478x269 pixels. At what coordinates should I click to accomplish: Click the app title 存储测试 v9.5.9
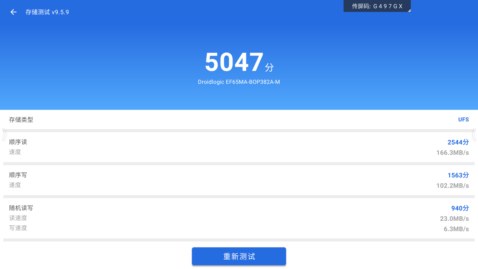pyautogui.click(x=47, y=12)
